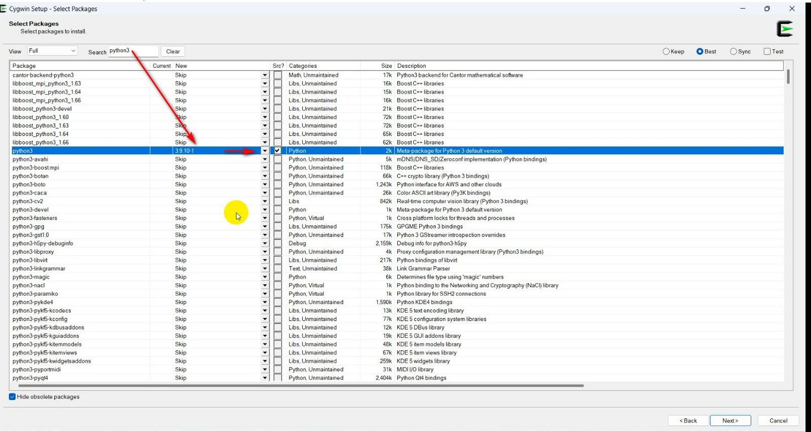Image resolution: width=811 pixels, height=432 pixels.
Task: Click the Cygwin logo icon at top right
Action: pyautogui.click(x=785, y=29)
